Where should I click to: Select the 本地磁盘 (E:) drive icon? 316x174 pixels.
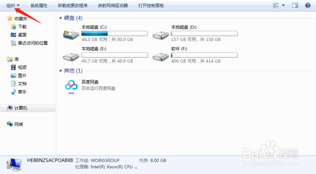(71, 57)
